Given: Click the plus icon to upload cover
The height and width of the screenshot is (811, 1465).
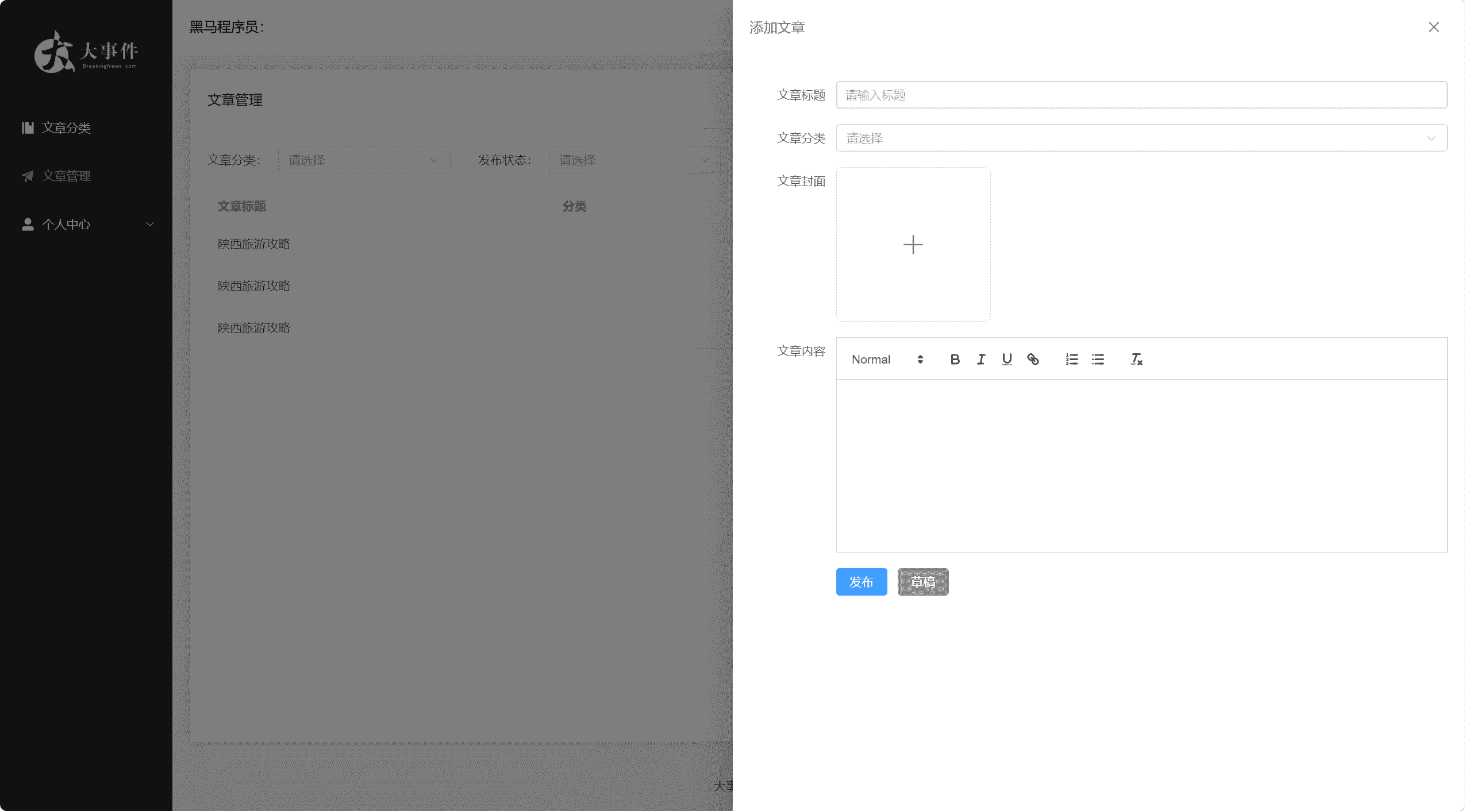Looking at the screenshot, I should pyautogui.click(x=913, y=245).
